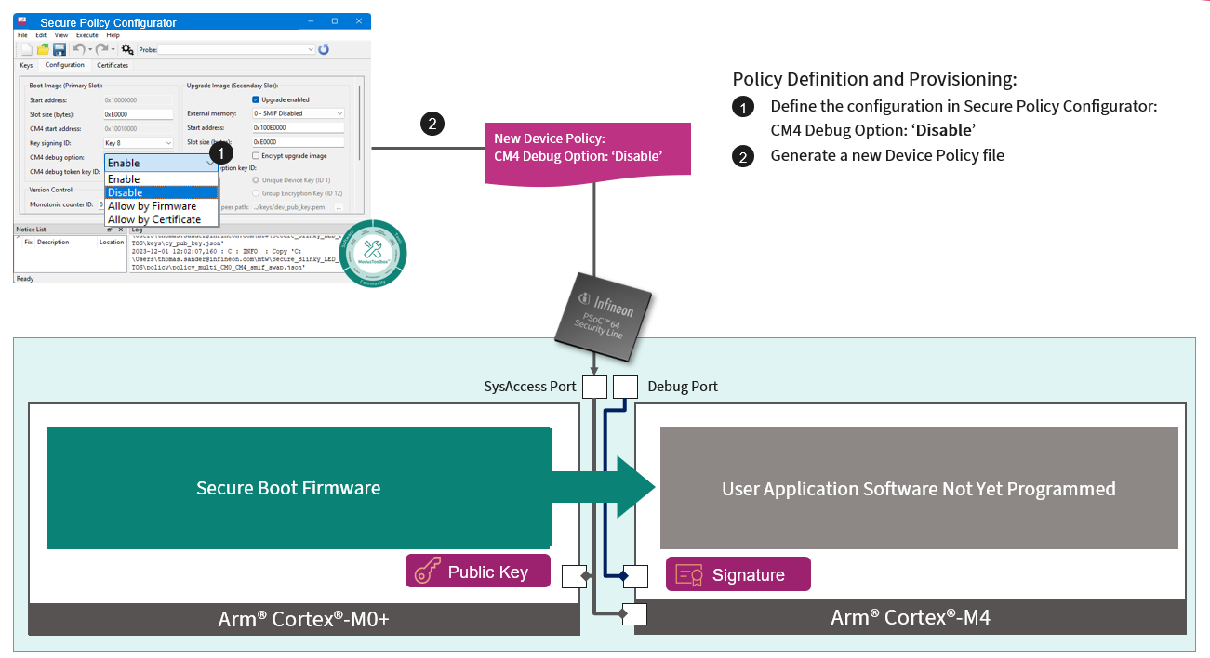
Task: Open the Probe combo box
Action: [x=237, y=49]
